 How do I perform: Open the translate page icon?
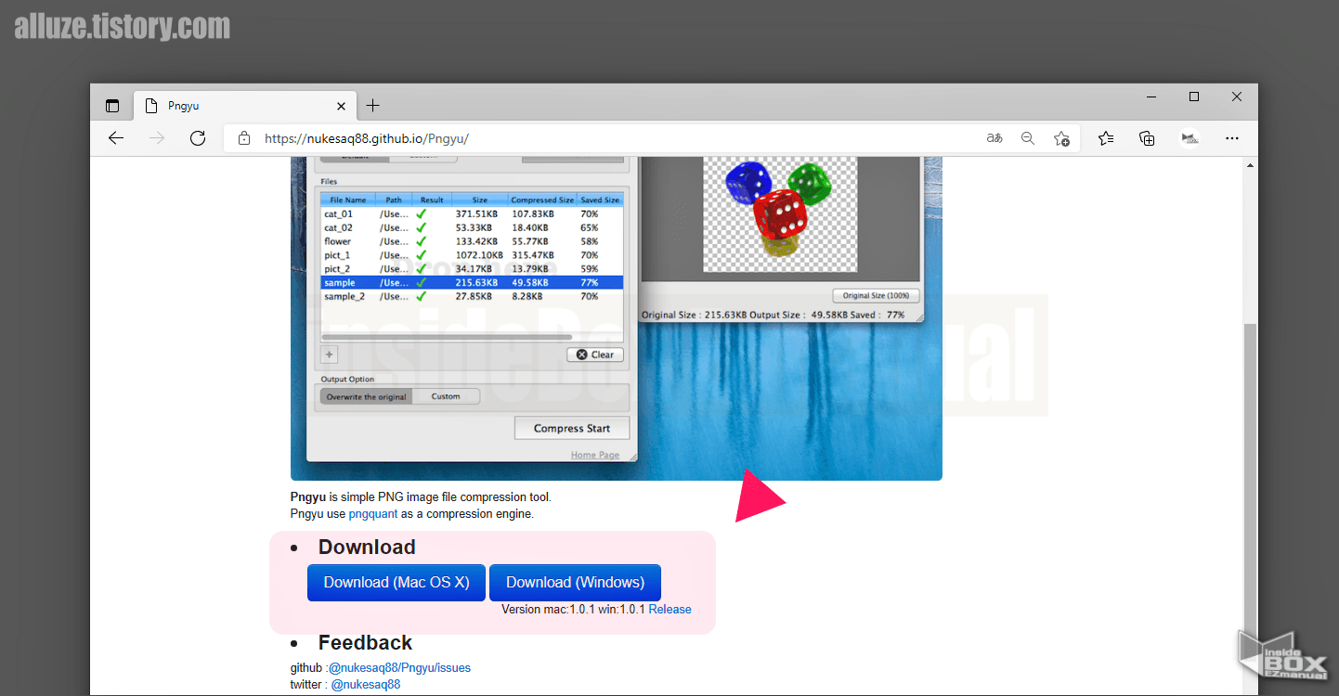click(x=994, y=138)
